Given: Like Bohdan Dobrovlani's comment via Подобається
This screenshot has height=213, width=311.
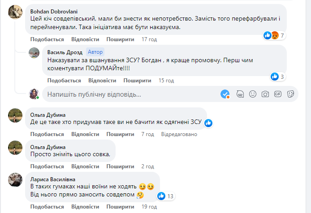Looking at the screenshot, I should (x=47, y=39).
